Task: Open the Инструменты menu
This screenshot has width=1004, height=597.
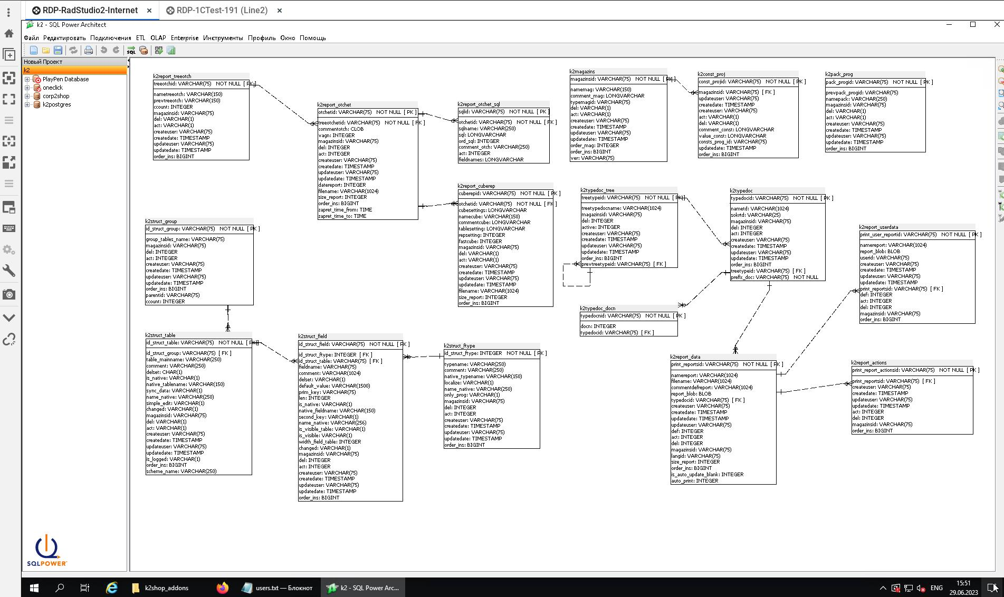Action: (223, 38)
